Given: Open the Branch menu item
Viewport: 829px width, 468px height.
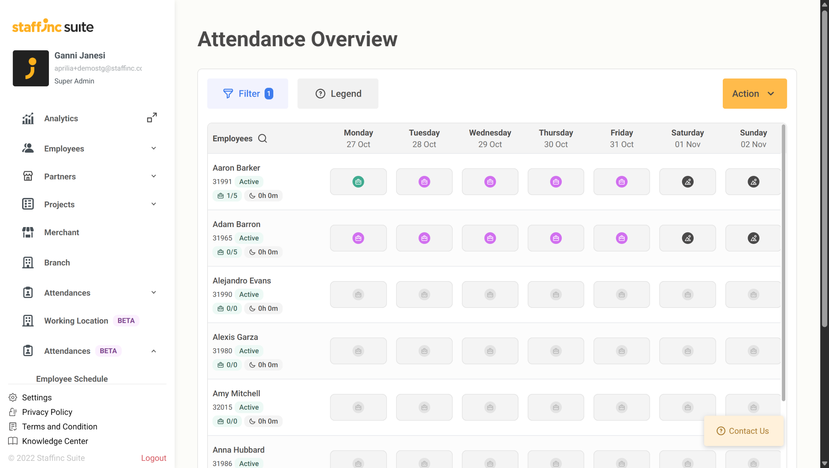Looking at the screenshot, I should [57, 263].
